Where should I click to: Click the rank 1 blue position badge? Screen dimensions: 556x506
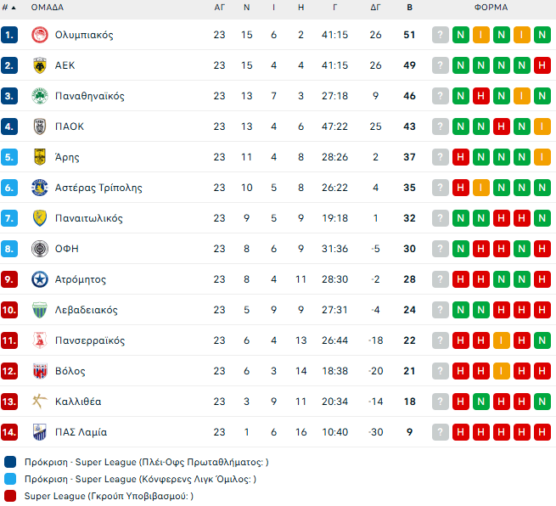(x=9, y=35)
